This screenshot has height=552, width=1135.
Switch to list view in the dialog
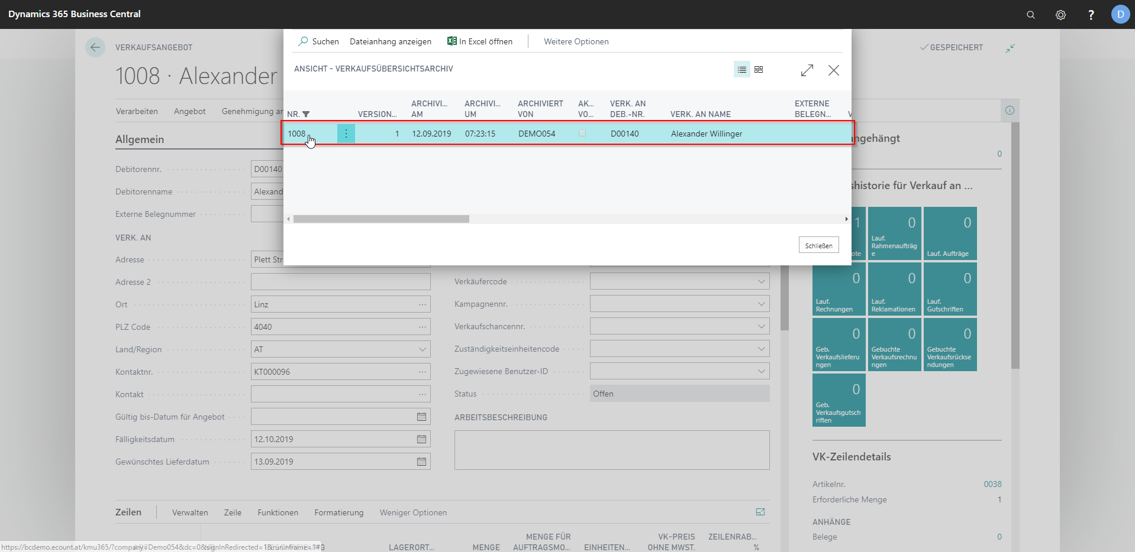tap(741, 70)
